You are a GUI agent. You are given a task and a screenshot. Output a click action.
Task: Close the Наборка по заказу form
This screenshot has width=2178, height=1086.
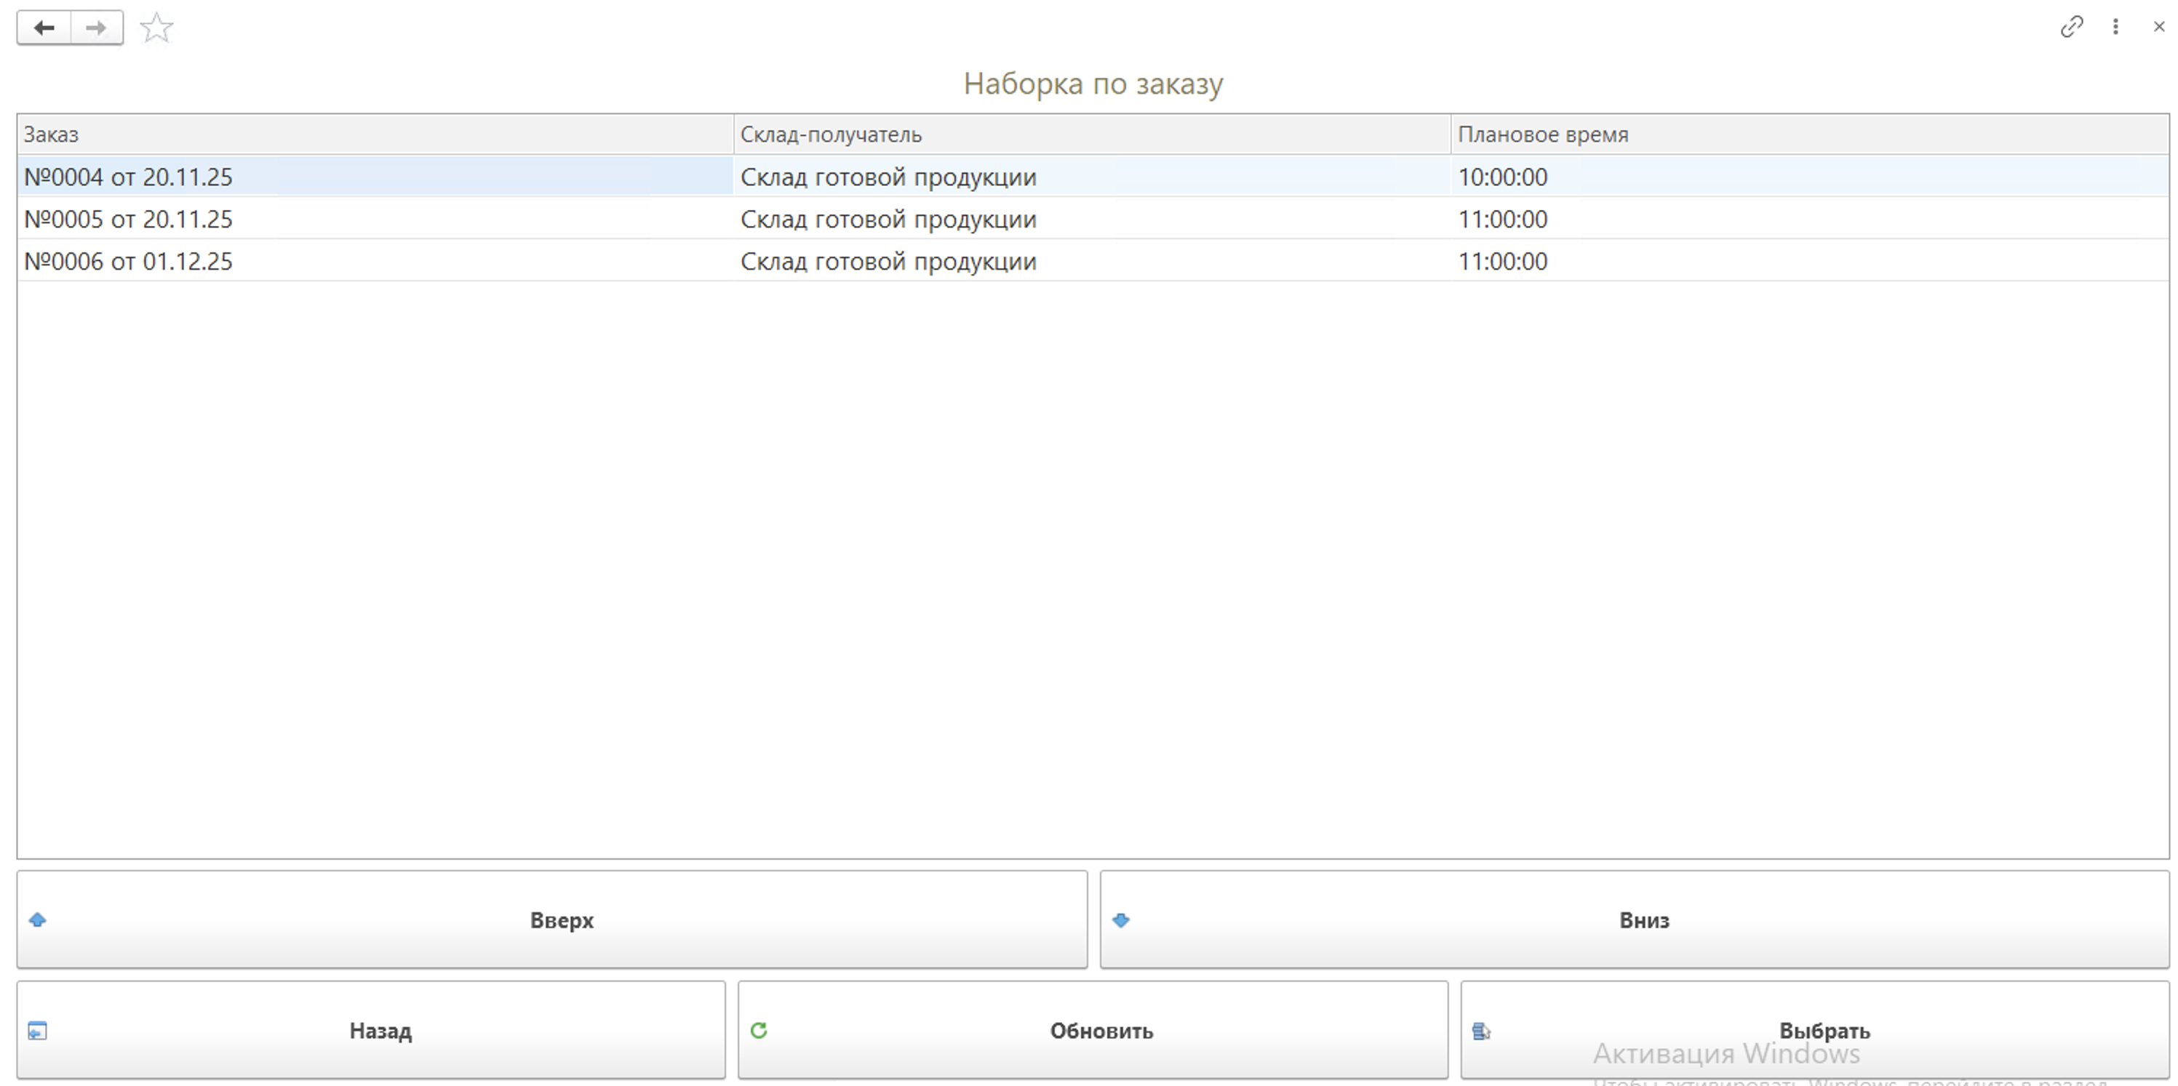coord(2158,27)
